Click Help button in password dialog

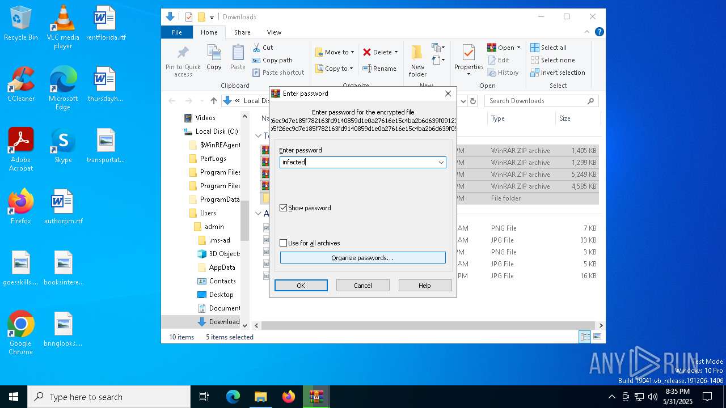[x=425, y=286]
